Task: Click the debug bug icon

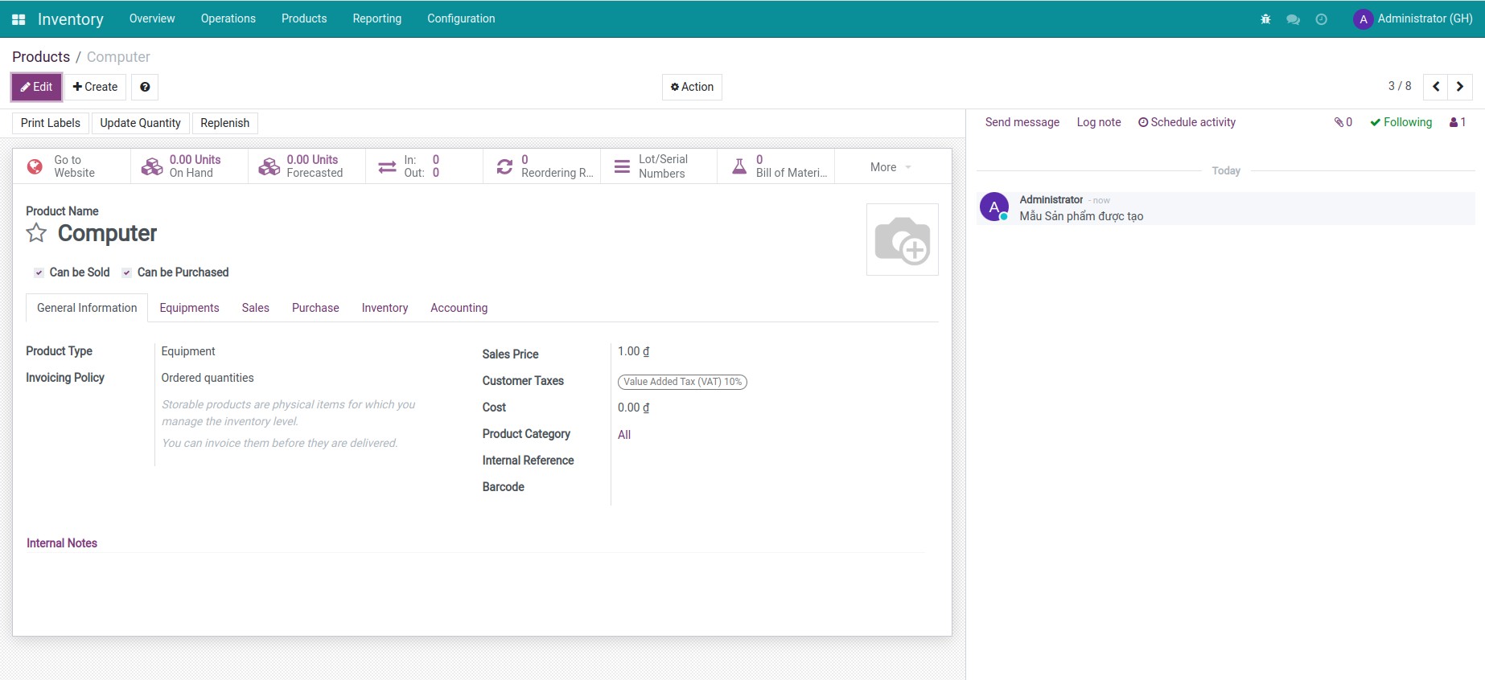Action: 1265,19
